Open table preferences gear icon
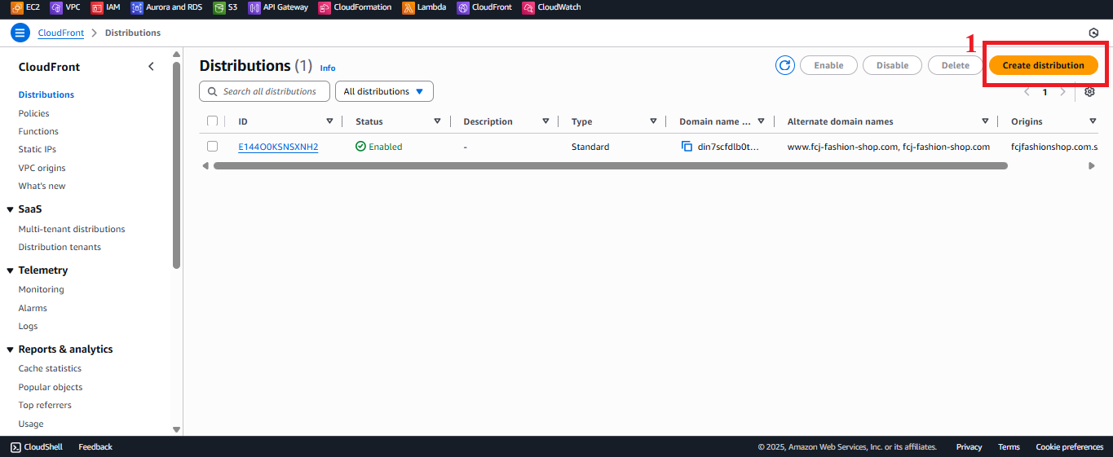 1089,92
